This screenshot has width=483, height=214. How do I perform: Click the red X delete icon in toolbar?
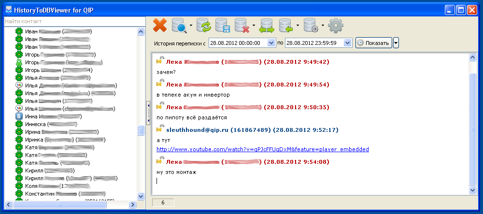(x=159, y=25)
